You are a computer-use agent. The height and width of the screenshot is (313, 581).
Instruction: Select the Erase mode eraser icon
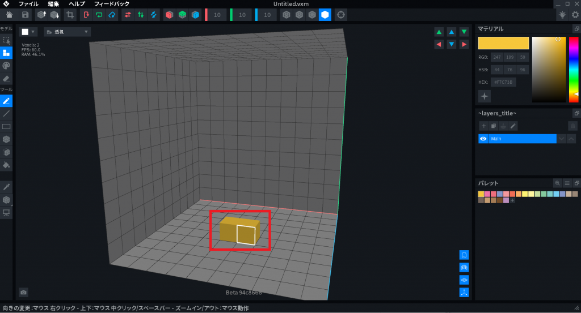(6, 79)
